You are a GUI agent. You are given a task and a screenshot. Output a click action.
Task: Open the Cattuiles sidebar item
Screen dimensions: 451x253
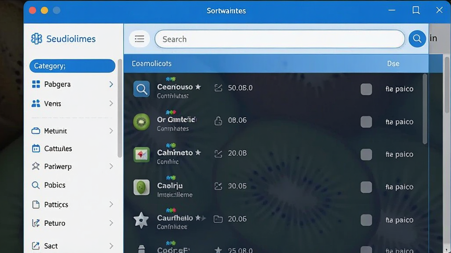(x=73, y=148)
